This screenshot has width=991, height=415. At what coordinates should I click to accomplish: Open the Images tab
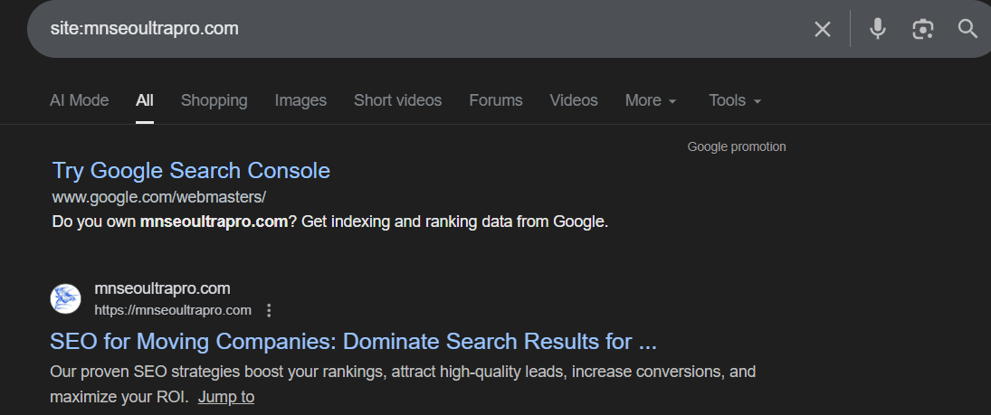tap(300, 100)
